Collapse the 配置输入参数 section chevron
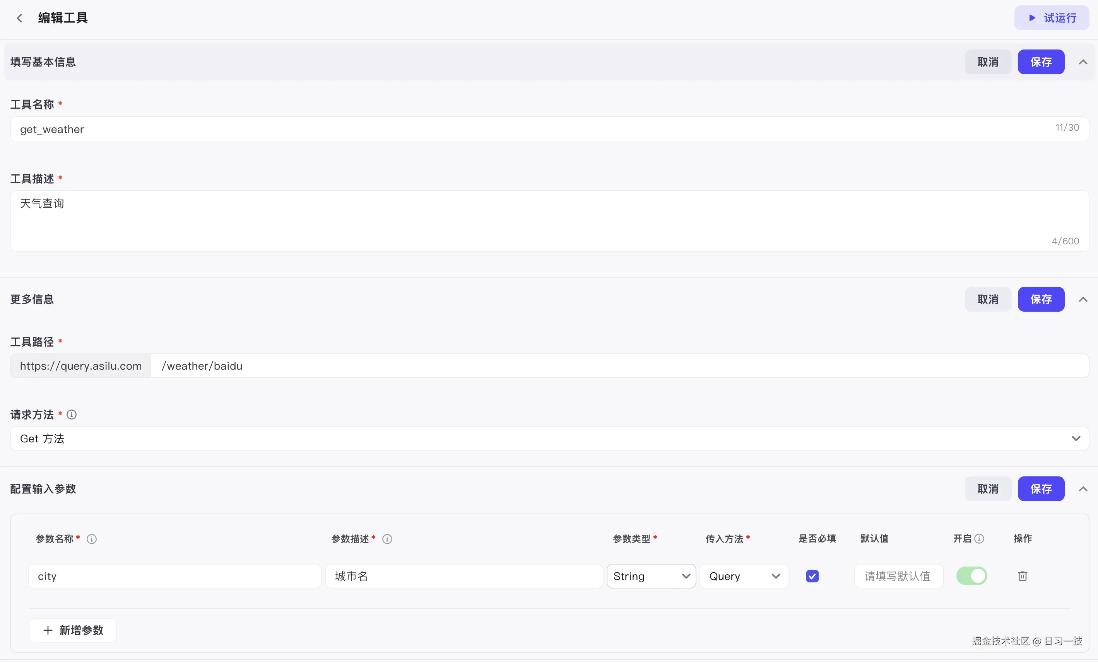 pyautogui.click(x=1083, y=489)
